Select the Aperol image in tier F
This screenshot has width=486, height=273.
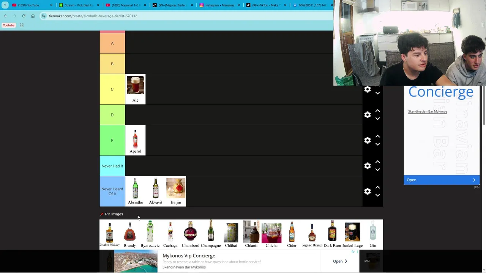tap(135, 140)
